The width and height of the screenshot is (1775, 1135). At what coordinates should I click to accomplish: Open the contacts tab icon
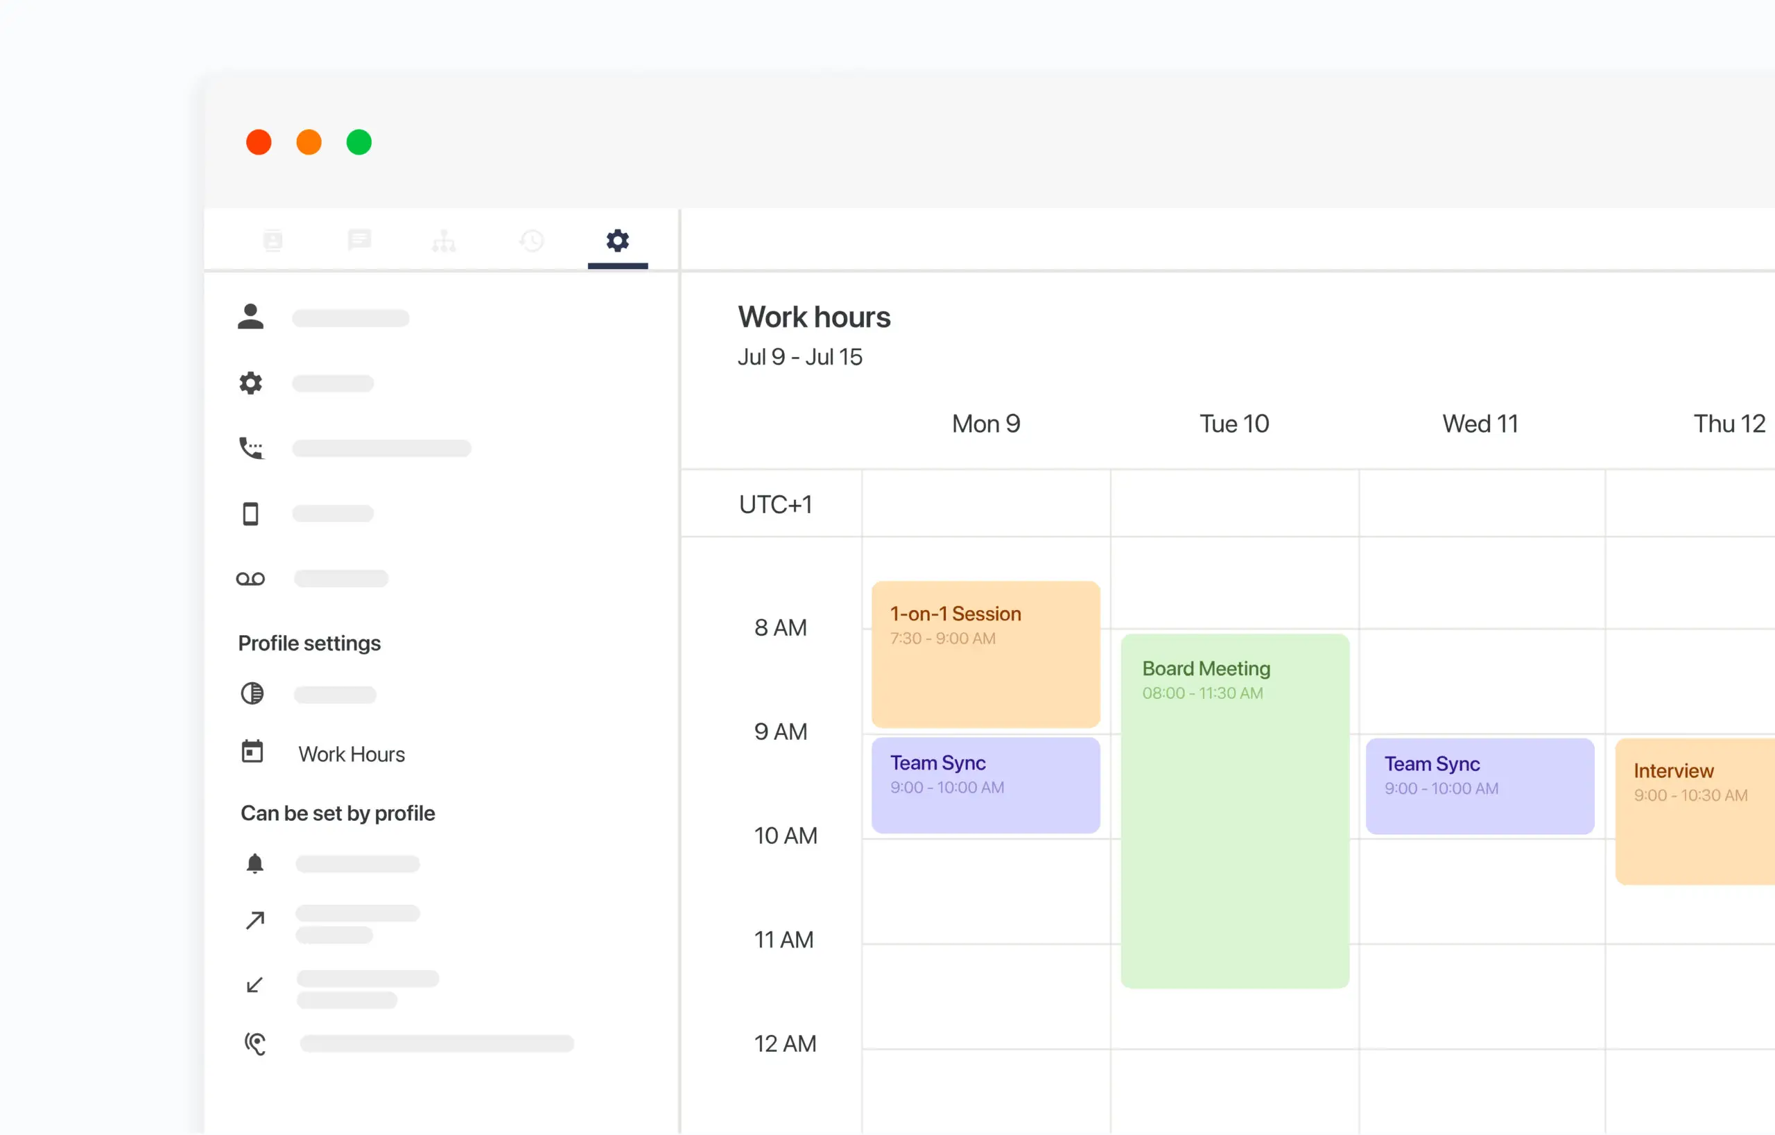pos(272,241)
